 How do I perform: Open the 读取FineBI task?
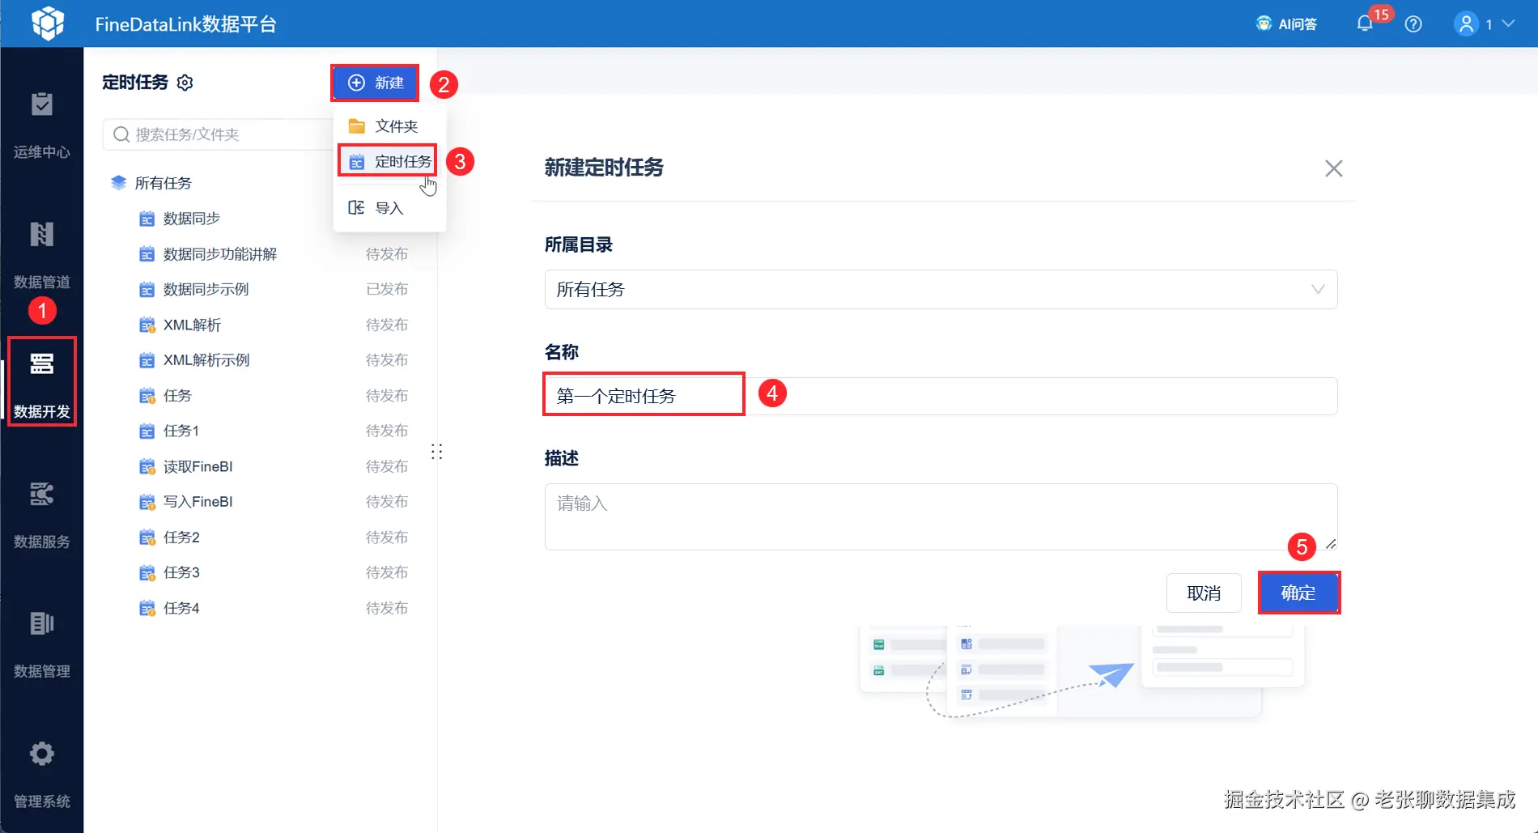[x=198, y=466]
